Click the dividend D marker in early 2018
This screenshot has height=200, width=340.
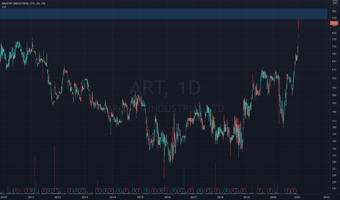pos(227,191)
